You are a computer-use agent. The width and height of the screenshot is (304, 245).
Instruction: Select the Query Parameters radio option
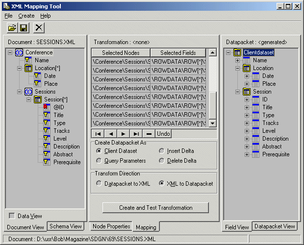(x=100, y=161)
